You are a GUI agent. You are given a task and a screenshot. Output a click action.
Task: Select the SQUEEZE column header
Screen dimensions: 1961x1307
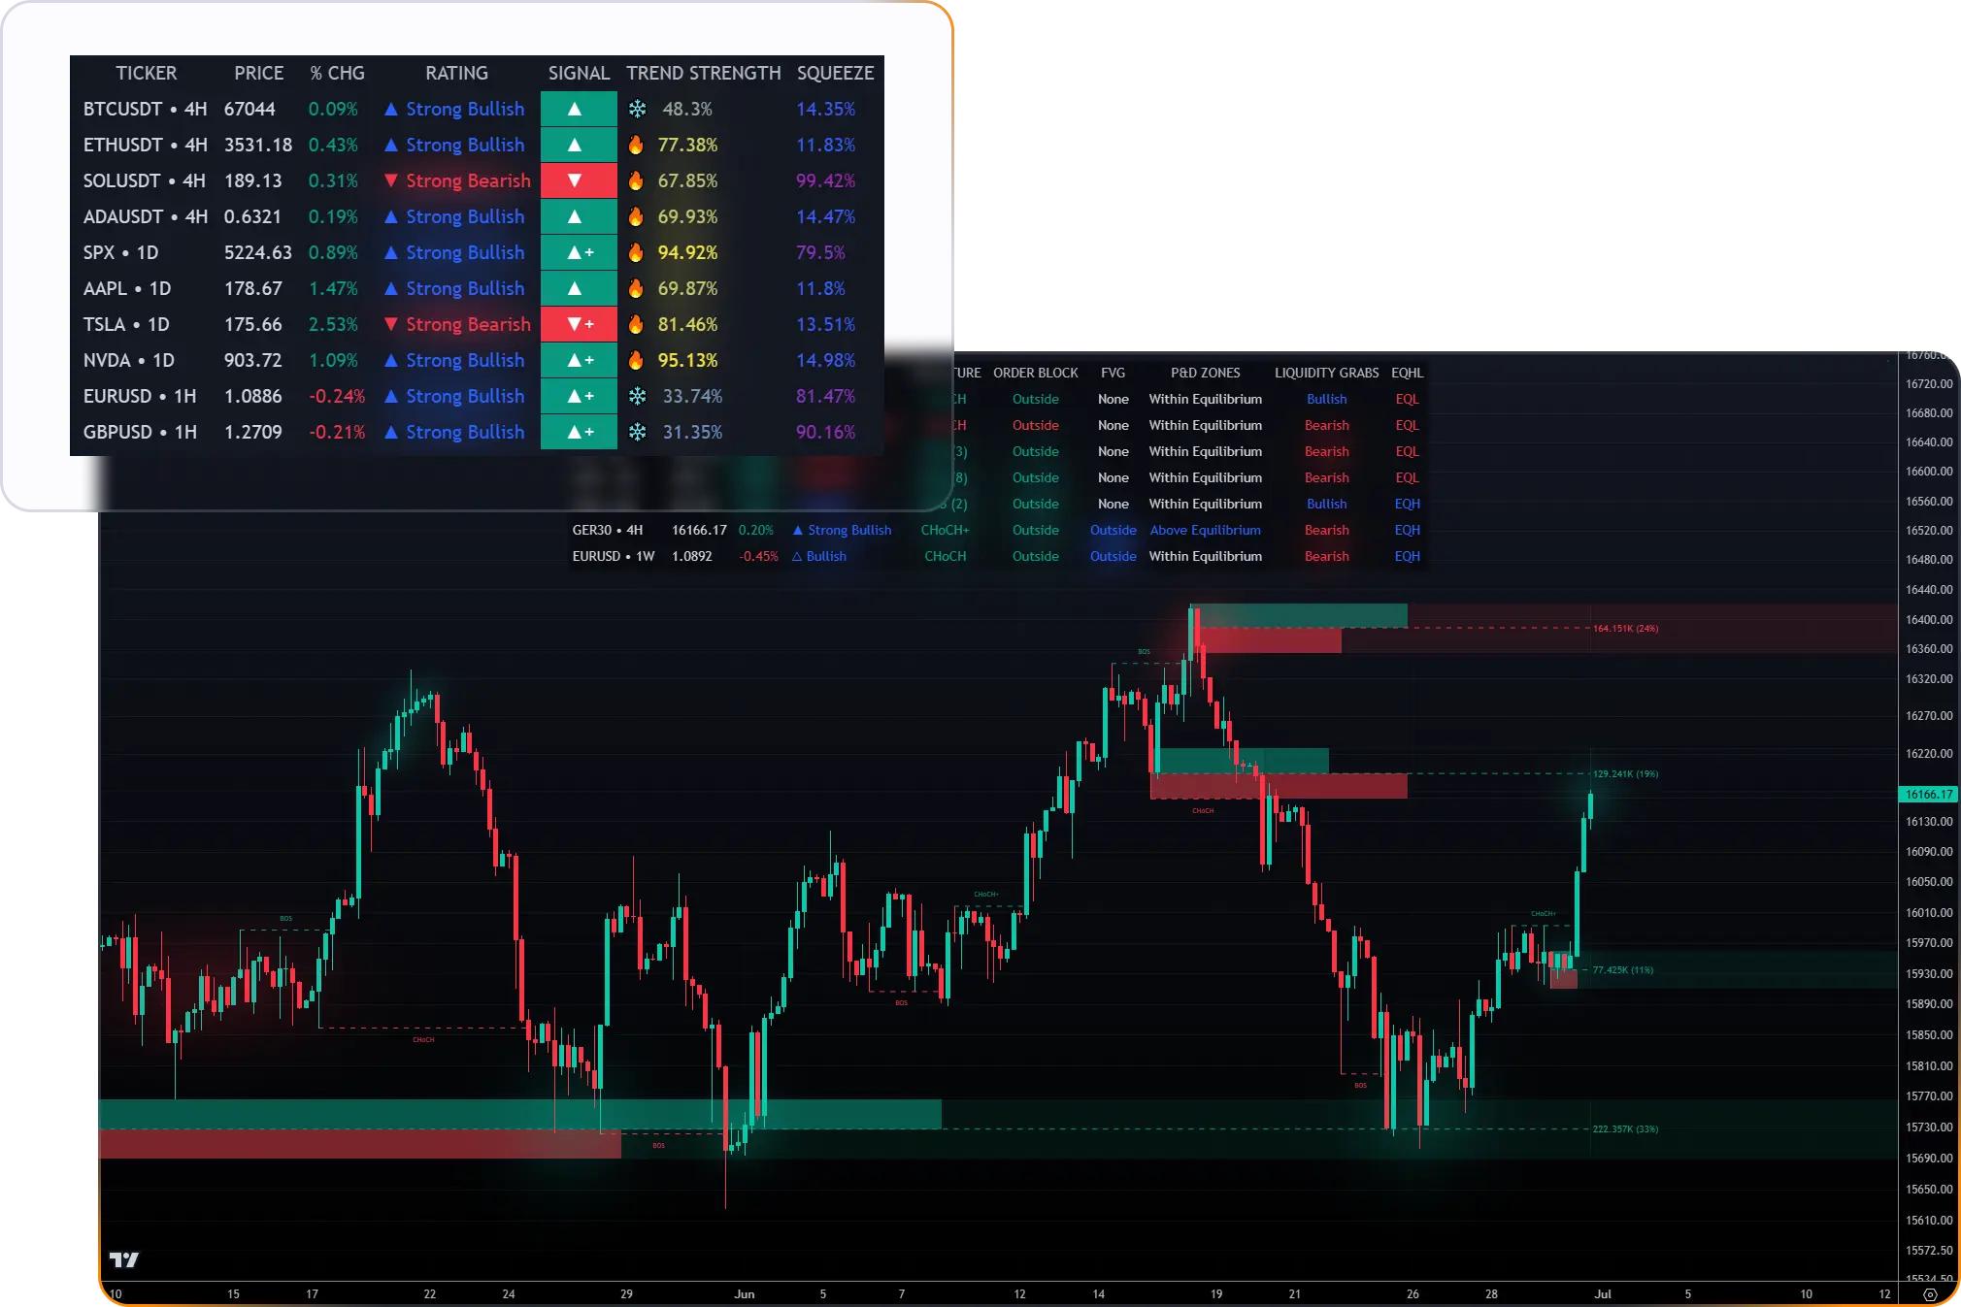[835, 73]
